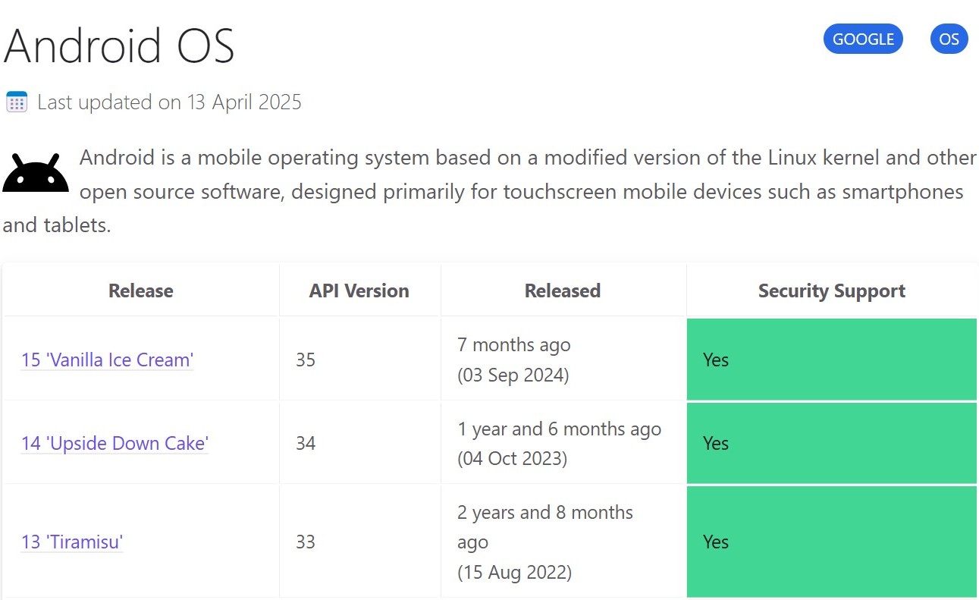The height and width of the screenshot is (600, 979).
Task: Open the 13 'Tiramisu' release link
Action: pos(72,542)
